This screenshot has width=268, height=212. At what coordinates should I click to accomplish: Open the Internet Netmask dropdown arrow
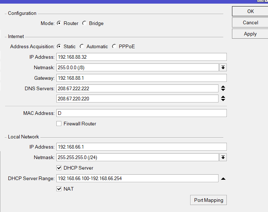coord(223,68)
